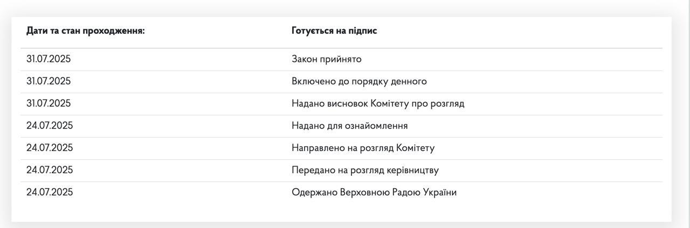Click the date beside "Одержано Верховною Радою України"
690x228 pixels.
coord(50,192)
